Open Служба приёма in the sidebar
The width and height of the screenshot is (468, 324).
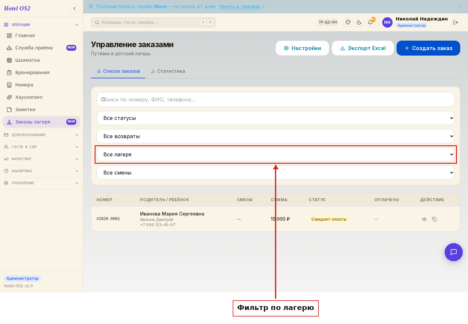point(41,48)
